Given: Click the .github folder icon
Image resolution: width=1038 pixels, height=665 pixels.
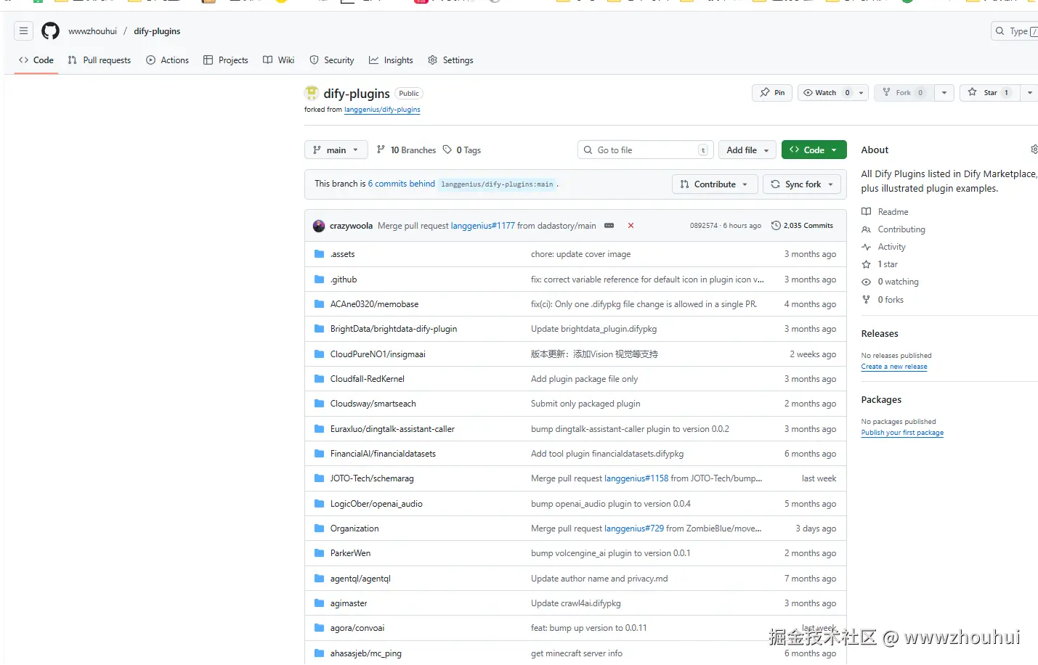Looking at the screenshot, I should 319,280.
